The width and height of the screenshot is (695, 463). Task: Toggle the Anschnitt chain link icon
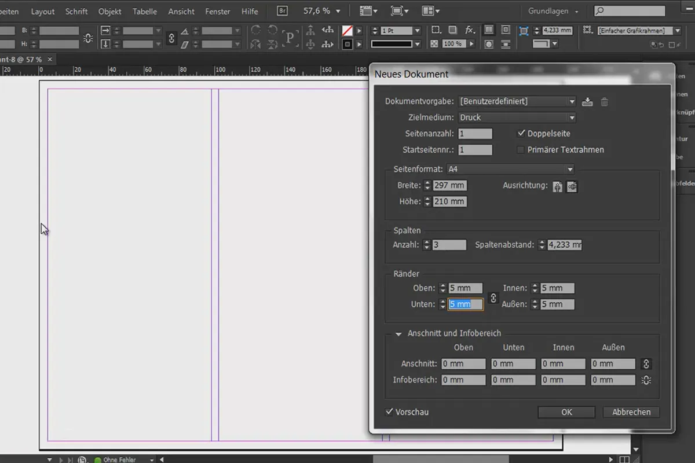[646, 364]
